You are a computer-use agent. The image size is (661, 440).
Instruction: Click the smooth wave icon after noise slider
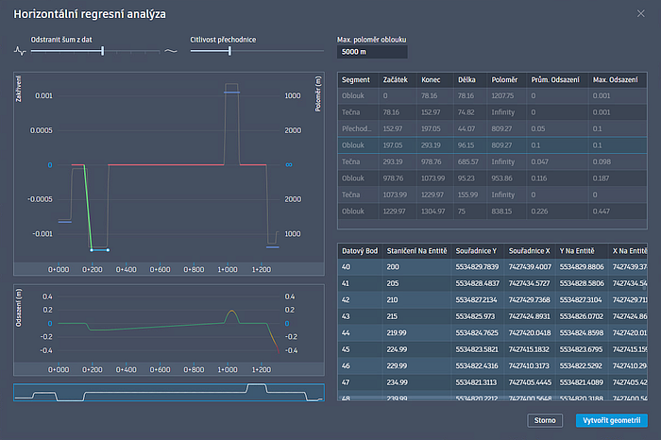click(x=171, y=51)
